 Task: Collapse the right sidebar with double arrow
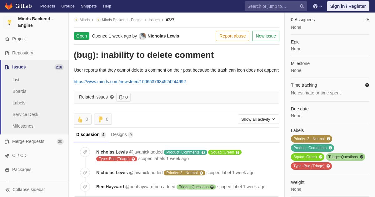pyautogui.click(x=368, y=20)
